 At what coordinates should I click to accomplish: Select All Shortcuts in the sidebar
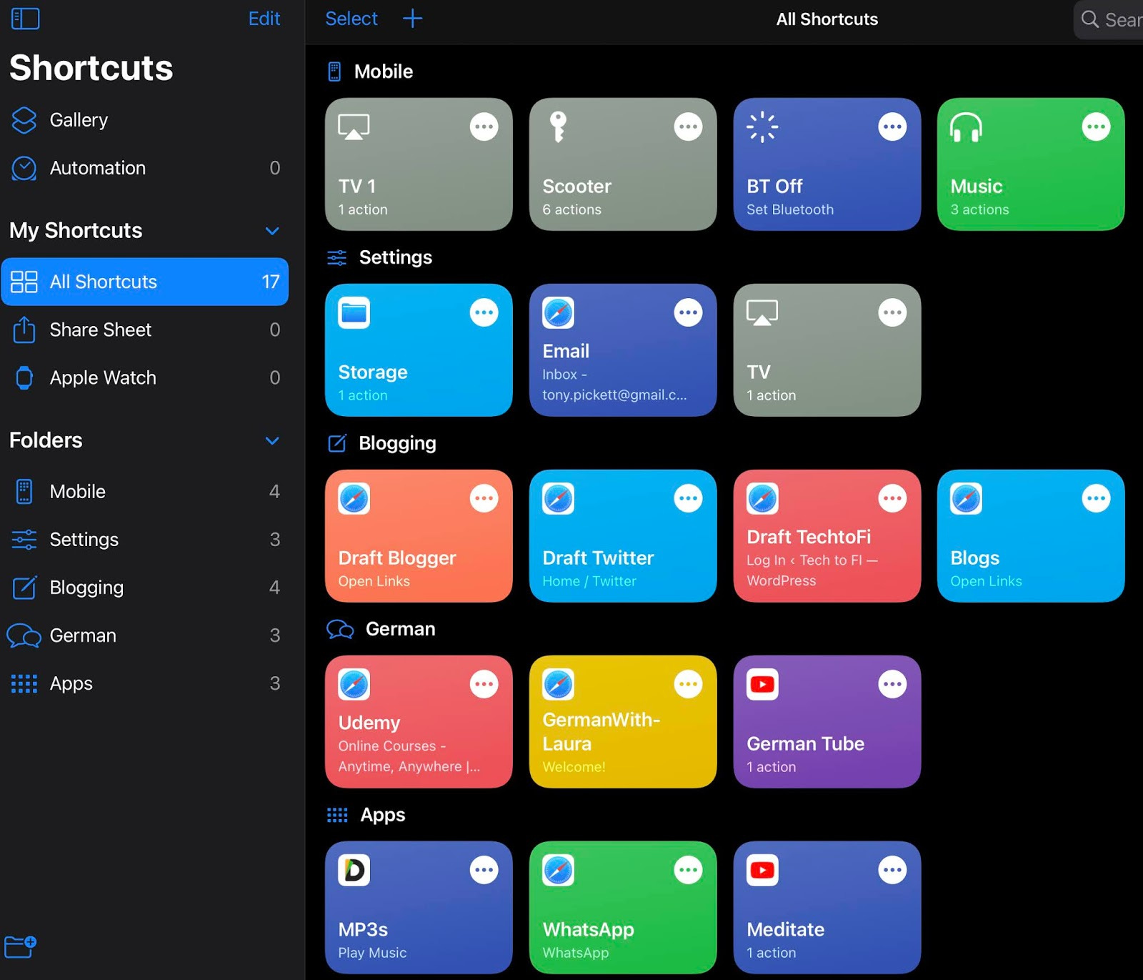point(145,282)
